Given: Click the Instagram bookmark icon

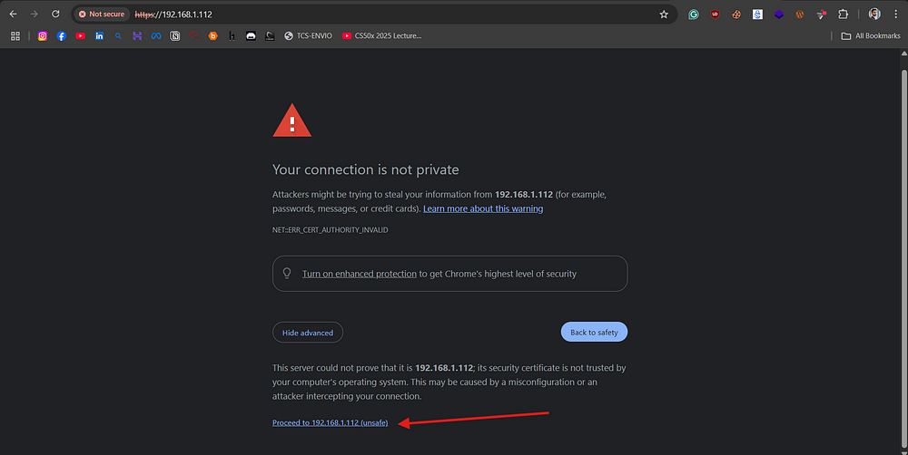Looking at the screenshot, I should (x=43, y=36).
